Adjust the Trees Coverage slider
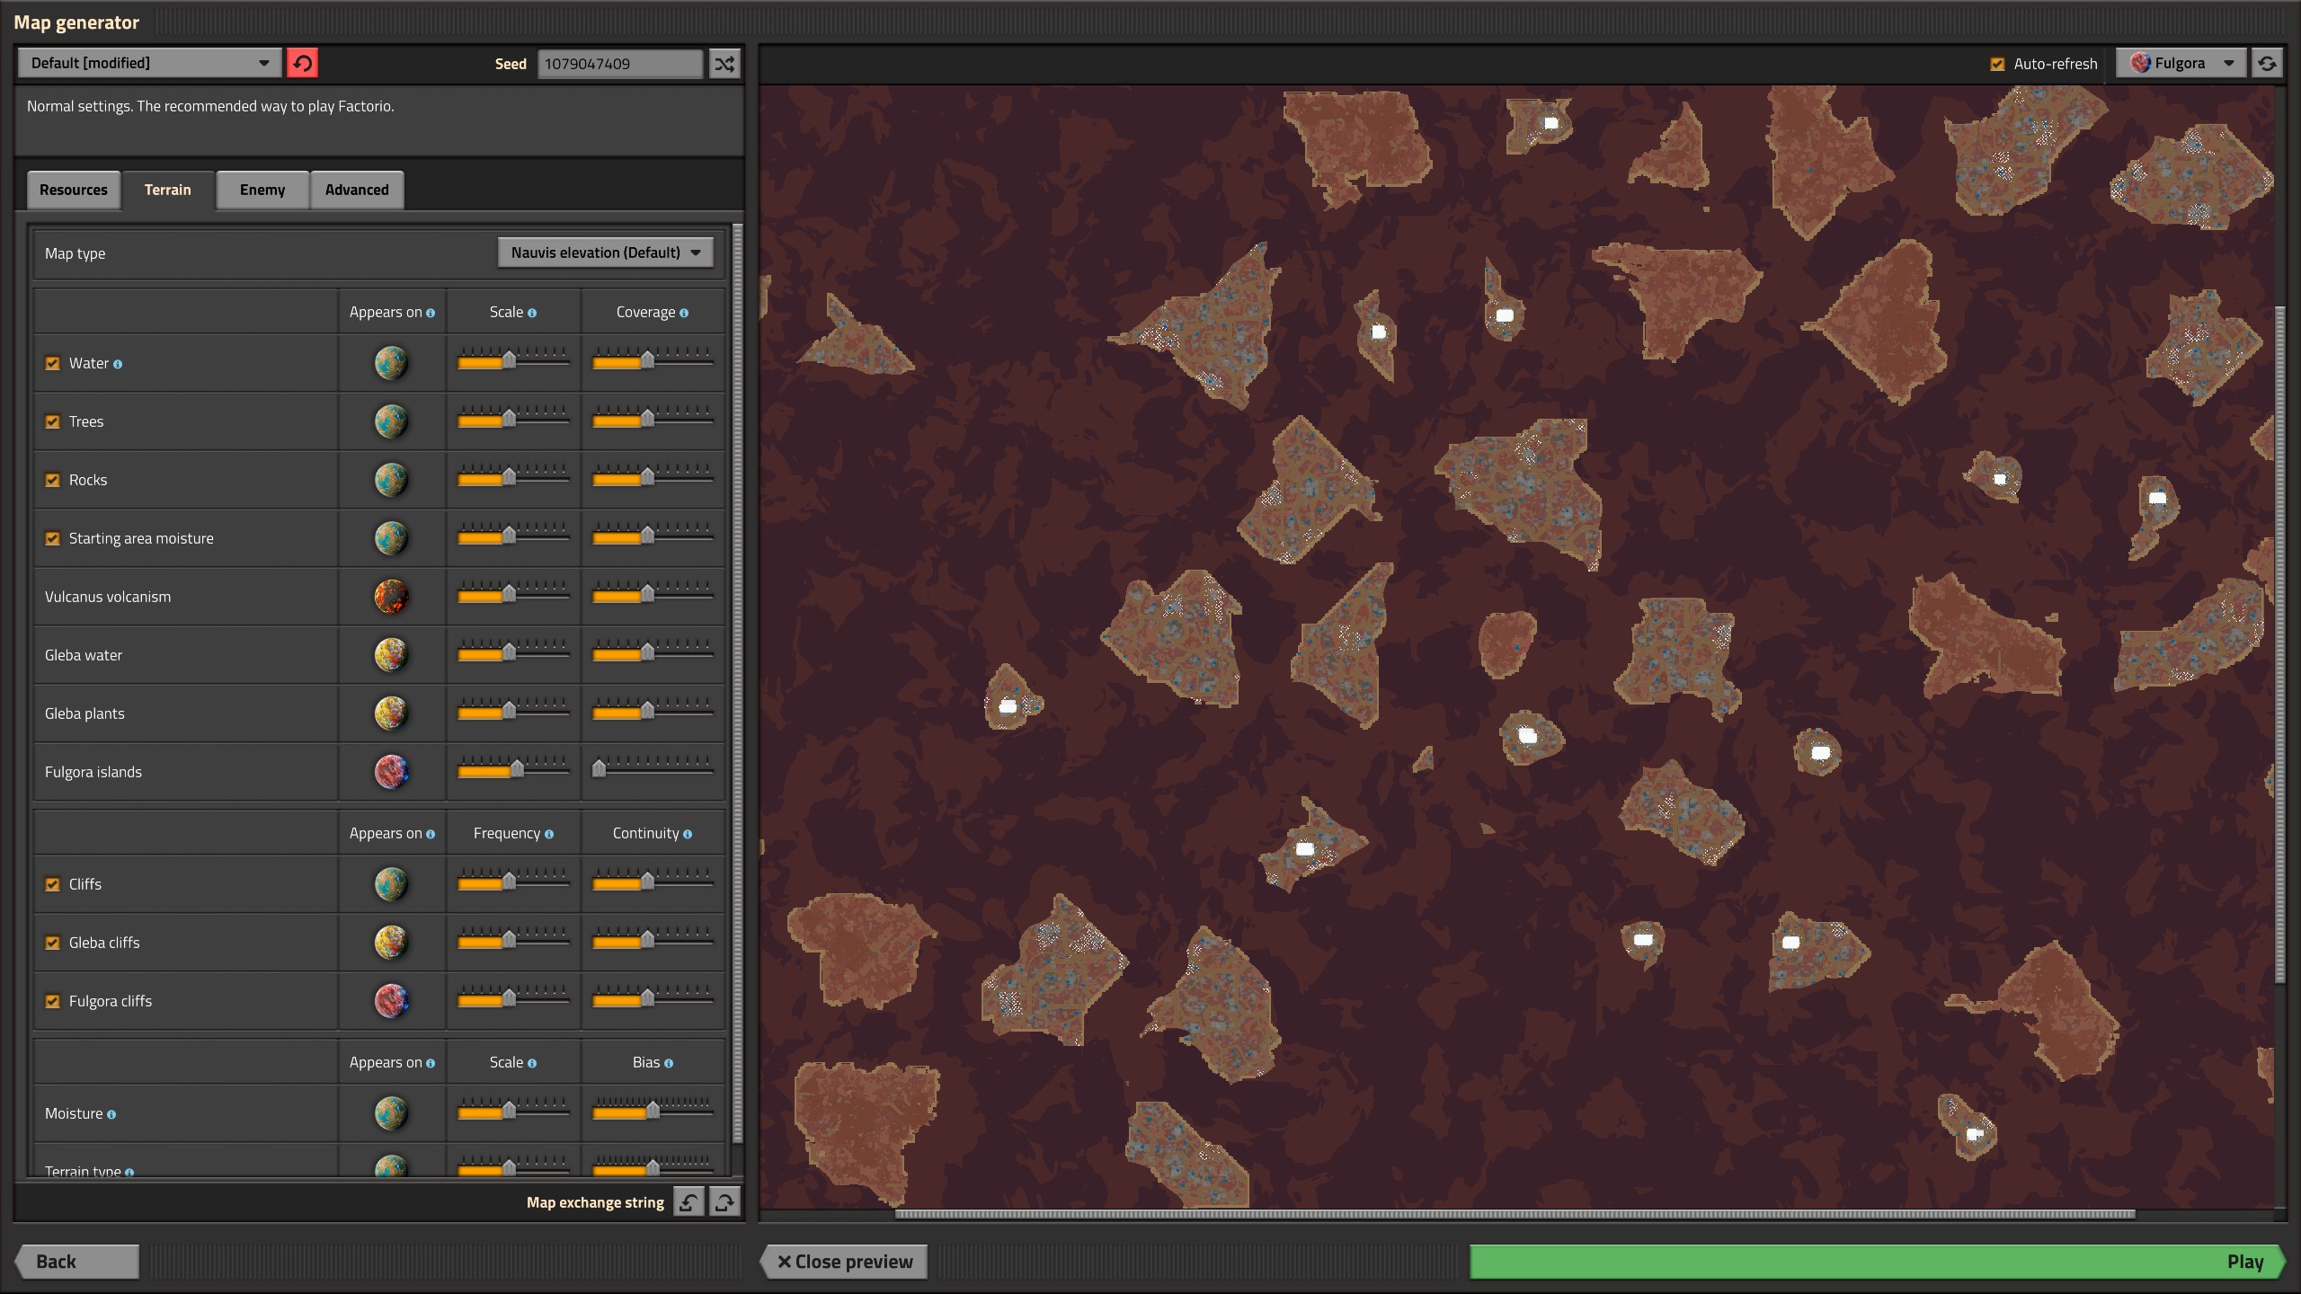 pos(653,420)
